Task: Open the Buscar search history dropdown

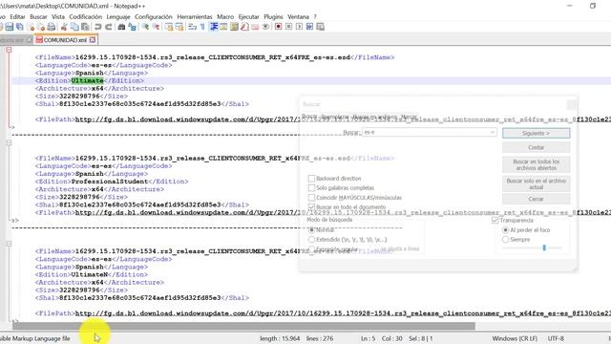Action: click(493, 133)
